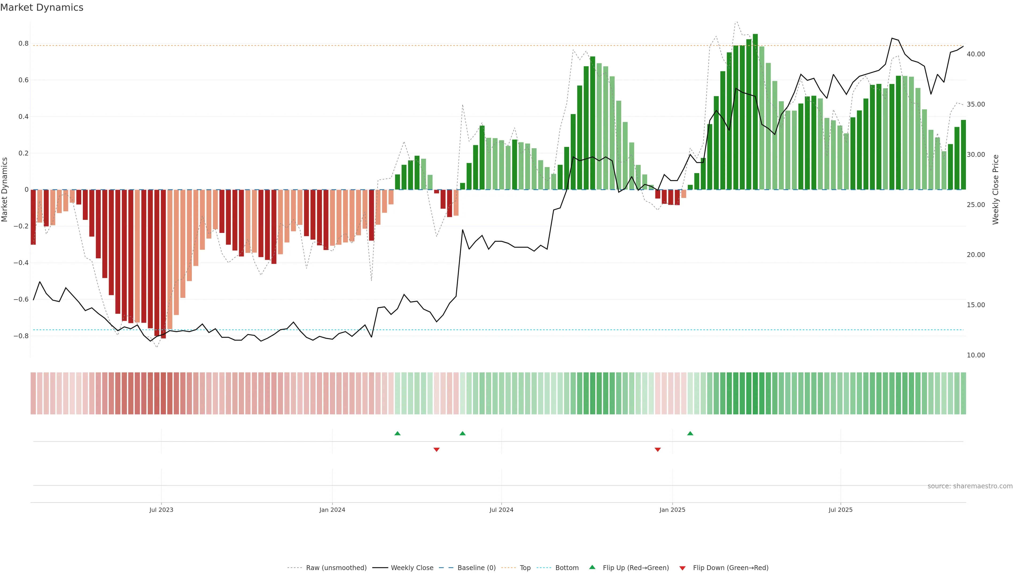Click the first green Flip Up triangle marker
This screenshot has height=577, width=1026.
[397, 433]
